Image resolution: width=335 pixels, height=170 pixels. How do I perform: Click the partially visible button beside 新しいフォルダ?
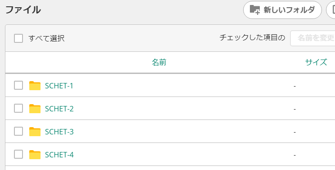(331, 10)
